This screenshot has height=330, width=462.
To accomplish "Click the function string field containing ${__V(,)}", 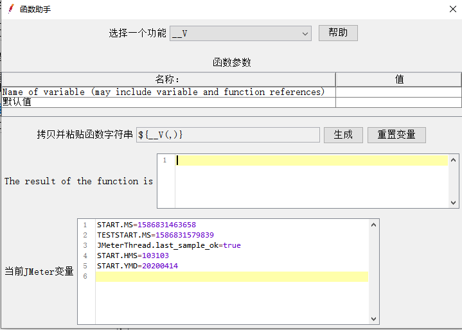I will [x=227, y=135].
